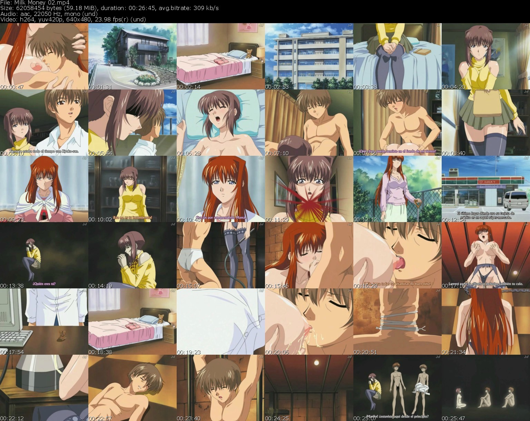The height and width of the screenshot is (421, 530).
Task: Select the thumbnail stamped 00:19:23
Action: point(221,322)
